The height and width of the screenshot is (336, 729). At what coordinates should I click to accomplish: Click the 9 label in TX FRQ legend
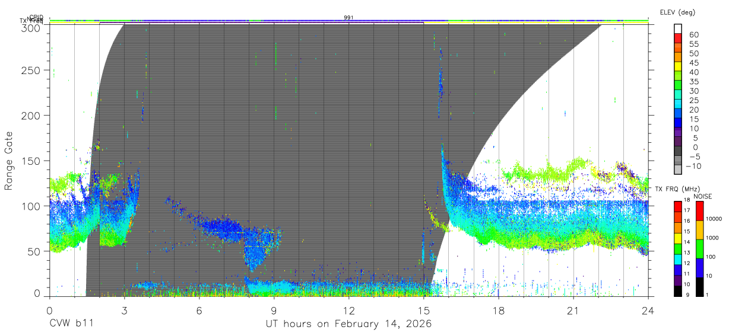tap(688, 295)
